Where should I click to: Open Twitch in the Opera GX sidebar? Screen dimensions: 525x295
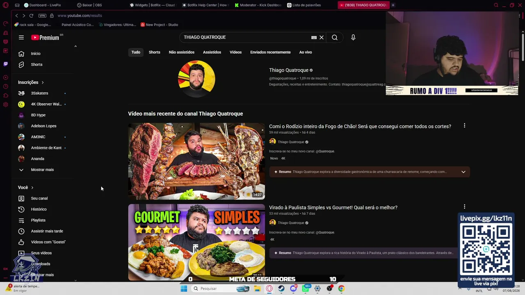point(6,64)
